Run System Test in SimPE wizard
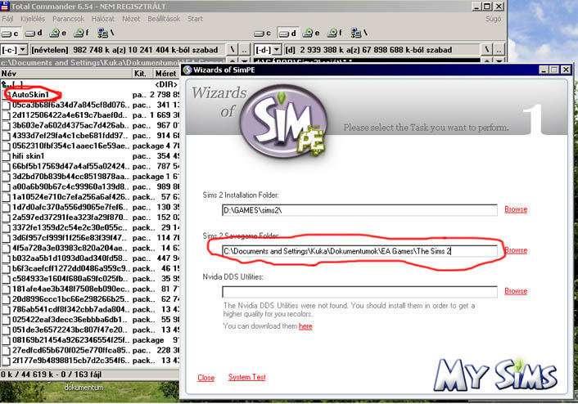Screen dimensions: 578x404 tap(246, 377)
